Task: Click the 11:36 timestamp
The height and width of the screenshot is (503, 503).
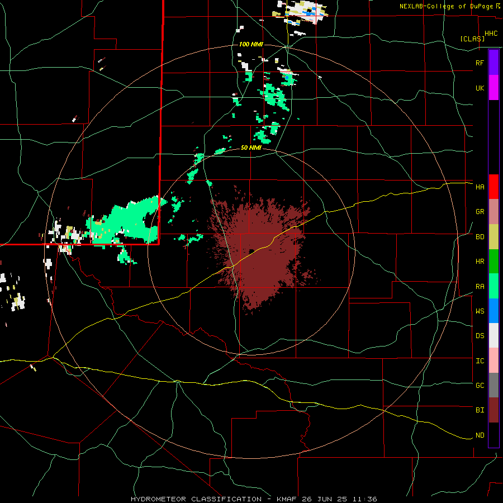Action: [366, 499]
